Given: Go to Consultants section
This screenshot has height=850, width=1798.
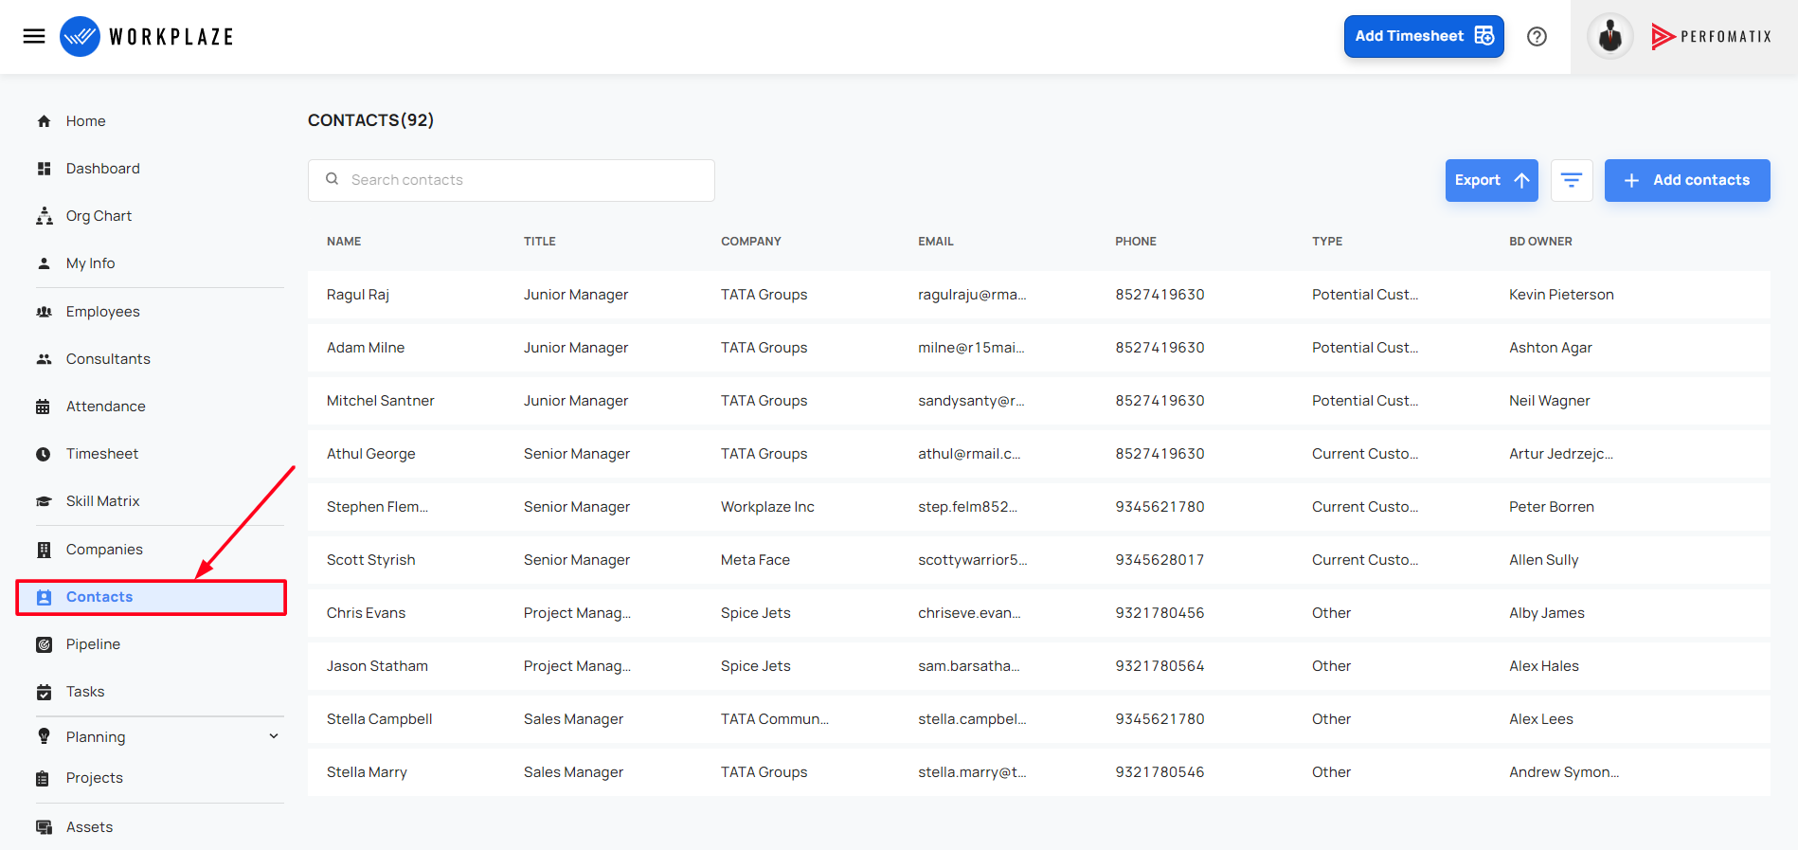Looking at the screenshot, I should tap(108, 359).
